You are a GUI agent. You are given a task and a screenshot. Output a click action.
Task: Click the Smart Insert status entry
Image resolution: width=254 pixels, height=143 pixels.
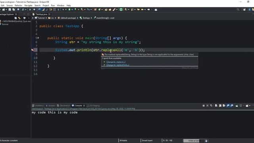[147, 141]
